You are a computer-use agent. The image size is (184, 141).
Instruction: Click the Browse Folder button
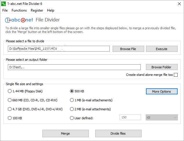click(162, 67)
